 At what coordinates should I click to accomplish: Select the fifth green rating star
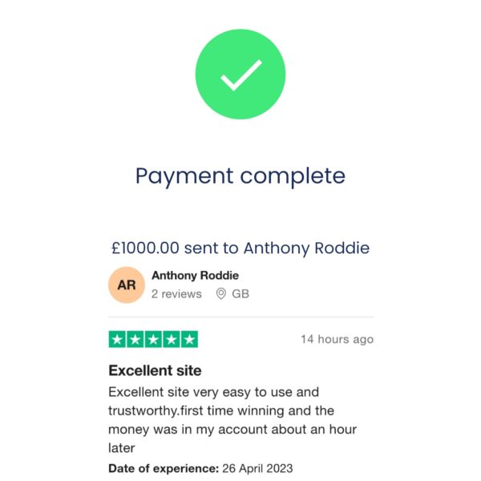tap(189, 340)
